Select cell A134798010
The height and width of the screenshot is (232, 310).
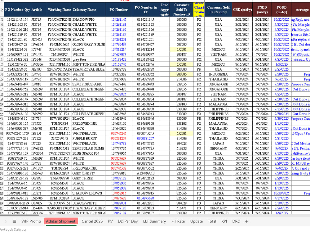146,173
